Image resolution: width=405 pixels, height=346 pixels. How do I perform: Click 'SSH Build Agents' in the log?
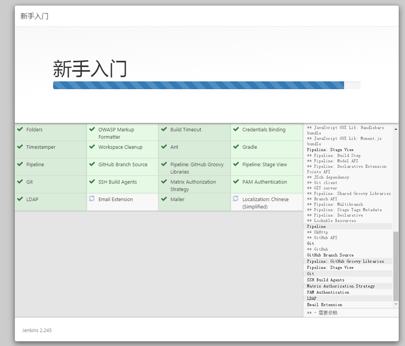pos(325,280)
